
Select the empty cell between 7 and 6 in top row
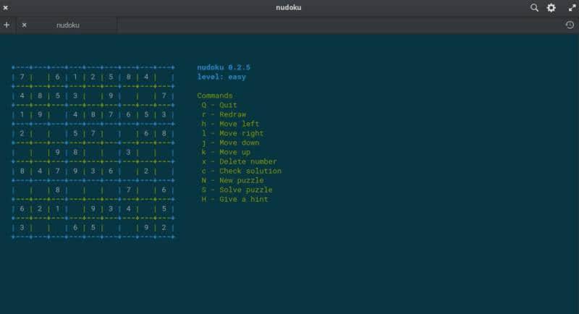click(x=40, y=77)
